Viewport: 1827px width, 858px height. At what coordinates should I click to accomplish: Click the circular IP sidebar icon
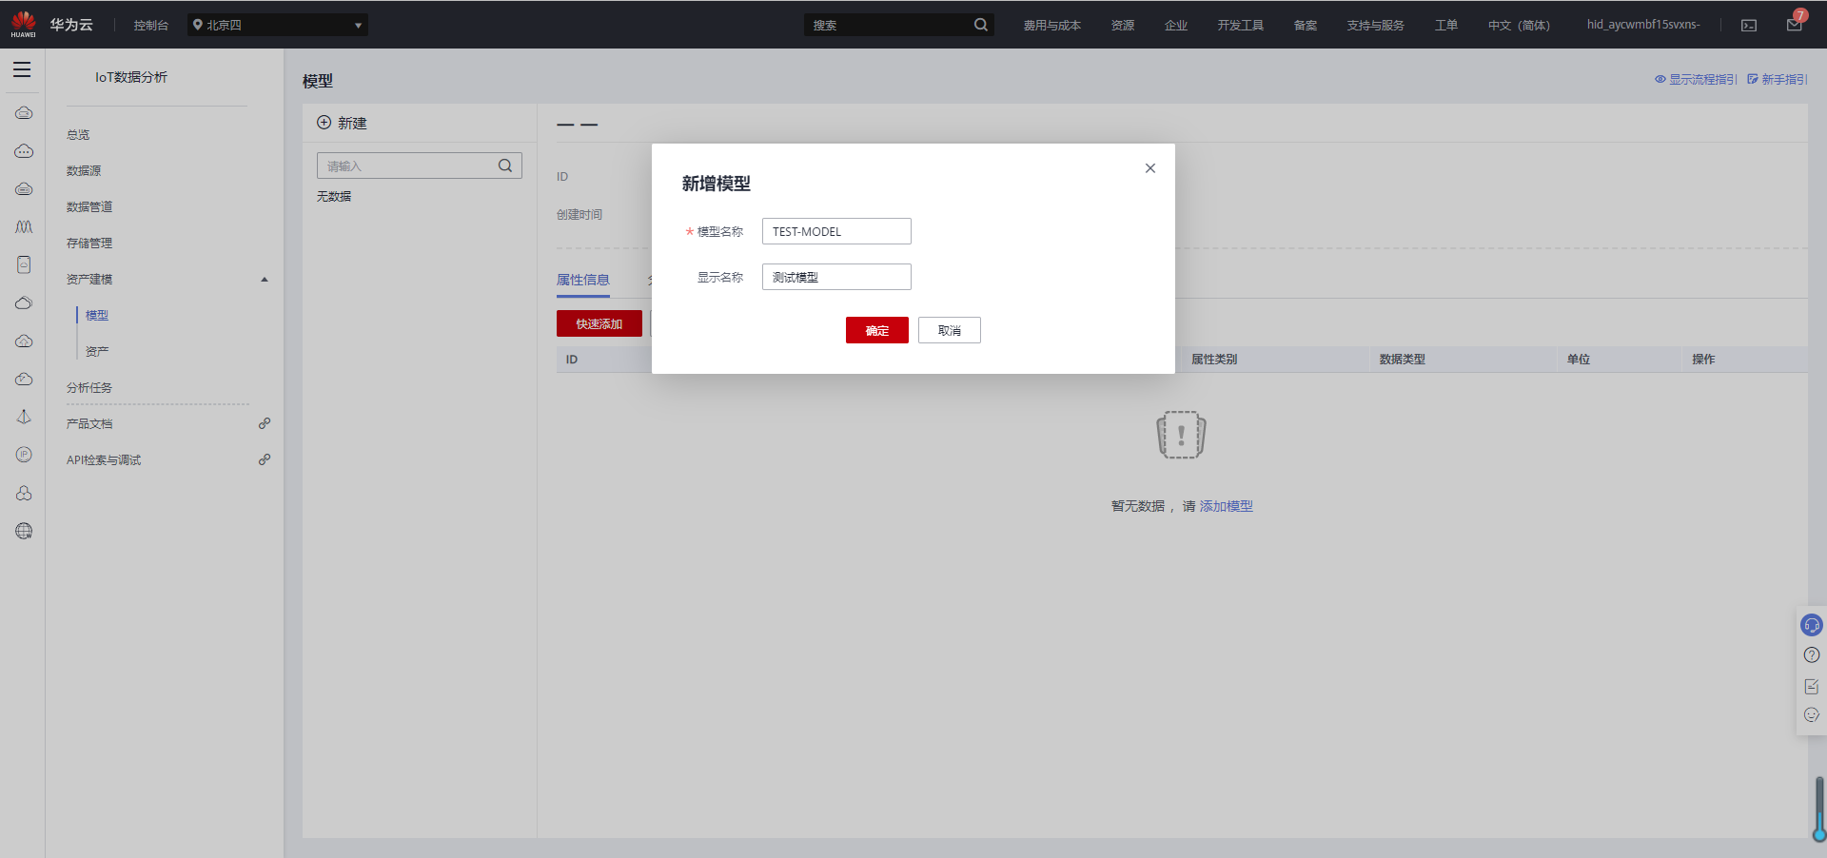24,455
